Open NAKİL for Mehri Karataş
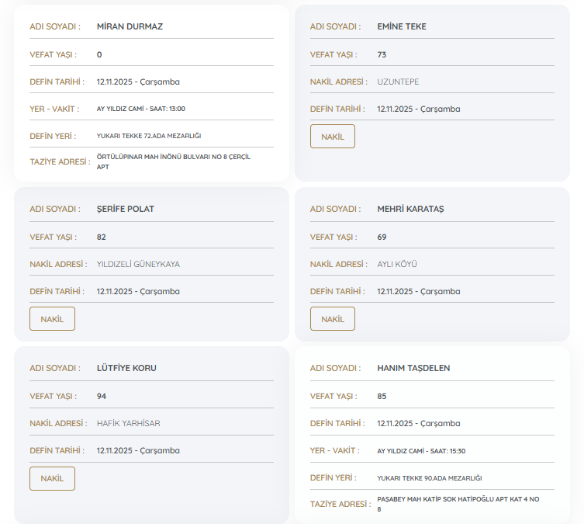Image resolution: width=584 pixels, height=524 pixels. [x=332, y=319]
